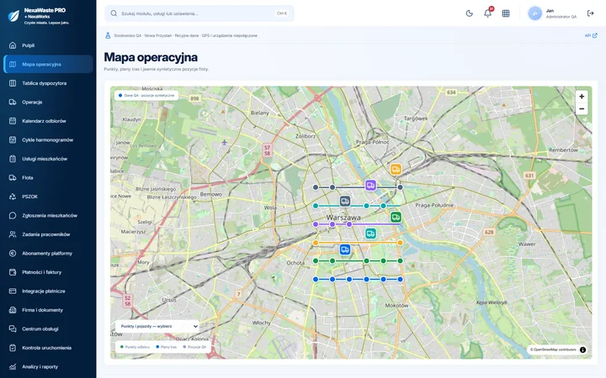Open the API external link
Screen dimensions: 606x378
(x=591, y=35)
